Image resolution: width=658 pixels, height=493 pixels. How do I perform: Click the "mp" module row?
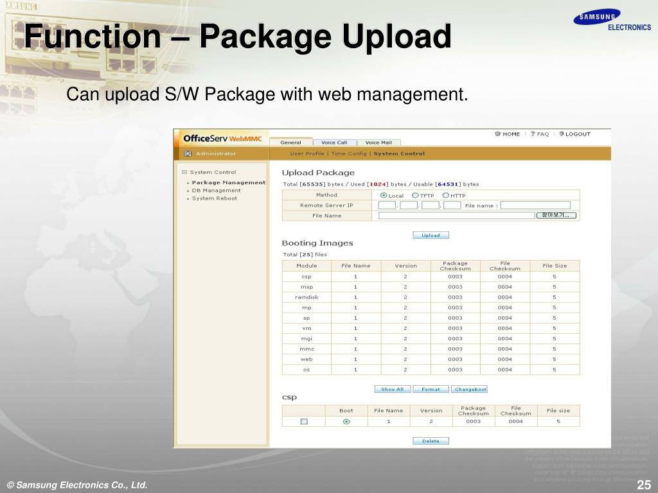(x=431, y=307)
